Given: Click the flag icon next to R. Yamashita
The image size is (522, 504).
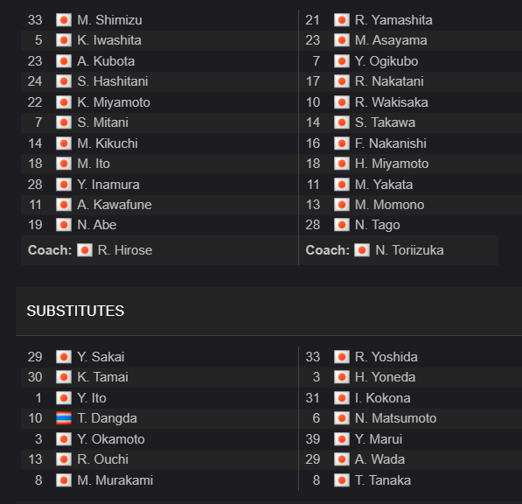Looking at the screenshot, I should pos(342,19).
